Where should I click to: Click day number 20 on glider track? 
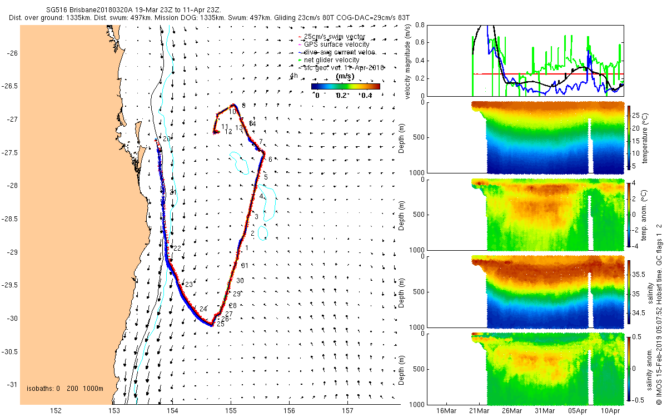pos(167,138)
